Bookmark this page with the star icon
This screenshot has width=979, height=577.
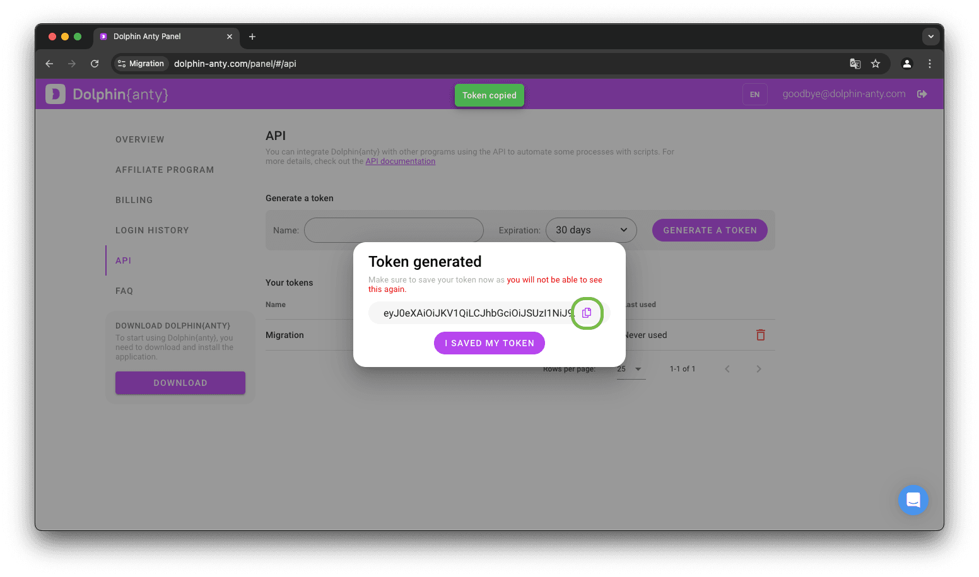pos(876,64)
